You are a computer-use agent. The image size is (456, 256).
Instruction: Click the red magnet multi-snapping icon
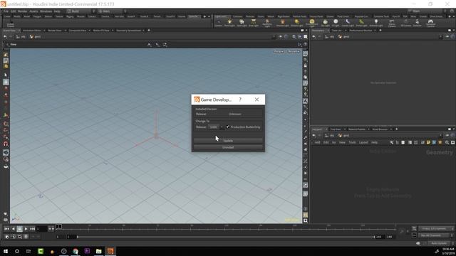pos(6,144)
